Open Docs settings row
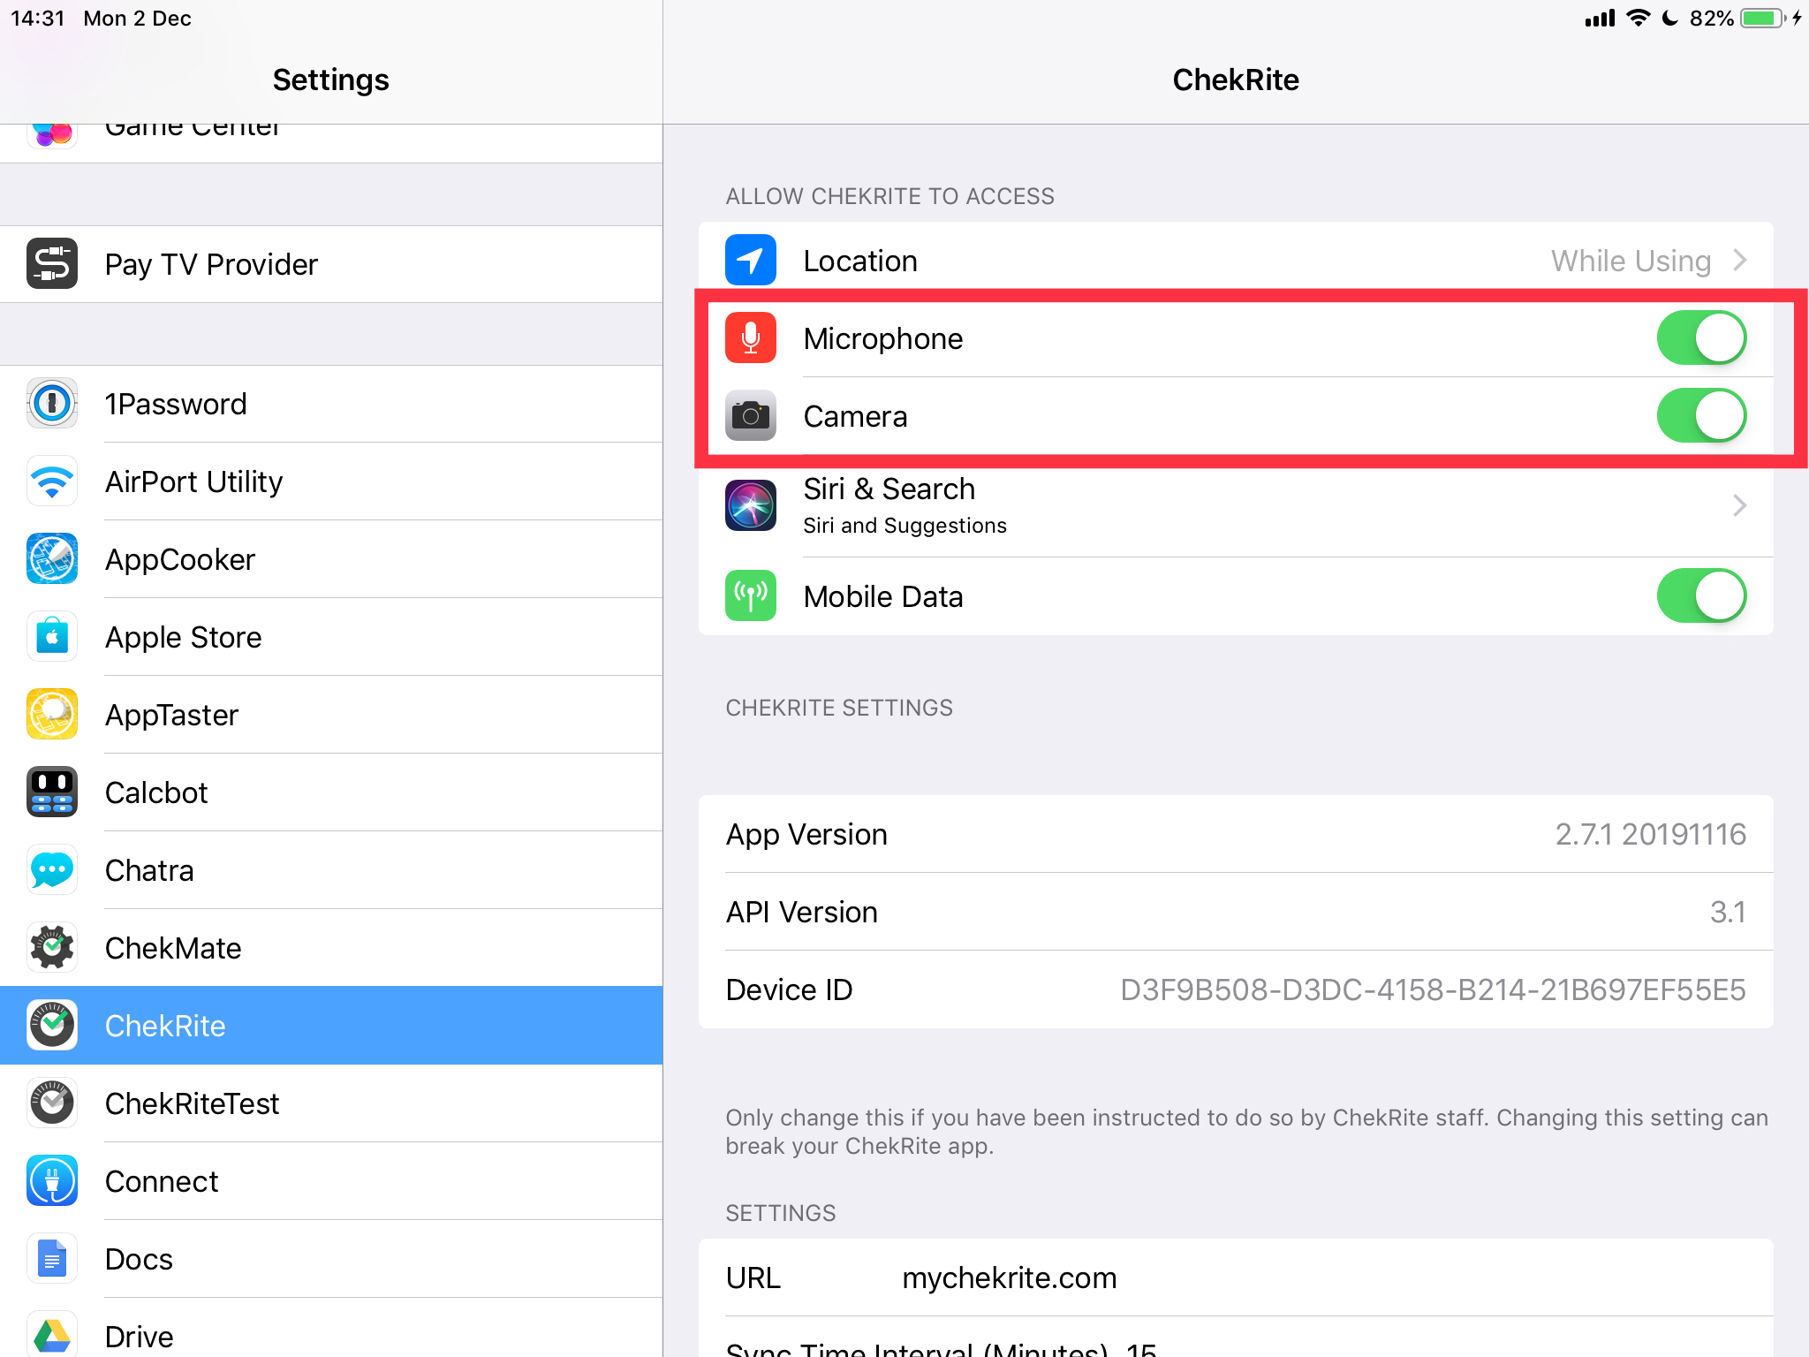 pyautogui.click(x=331, y=1259)
